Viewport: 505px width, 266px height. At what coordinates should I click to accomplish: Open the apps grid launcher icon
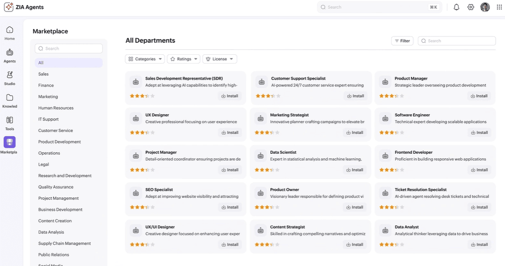click(499, 7)
